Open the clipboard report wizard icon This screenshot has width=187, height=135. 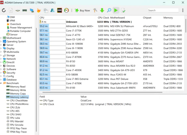(46, 11)
